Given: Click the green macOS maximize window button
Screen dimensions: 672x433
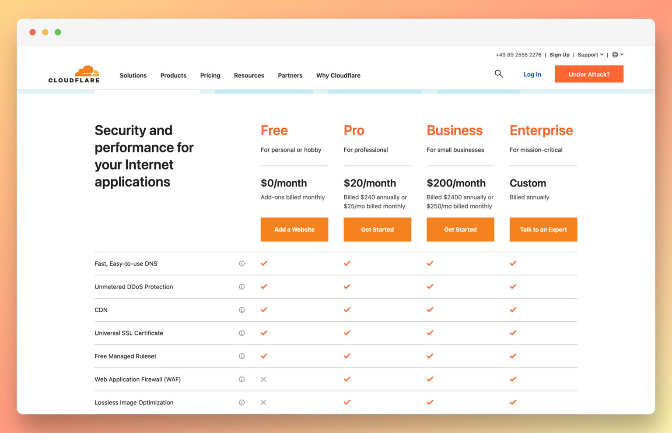Looking at the screenshot, I should tap(58, 32).
